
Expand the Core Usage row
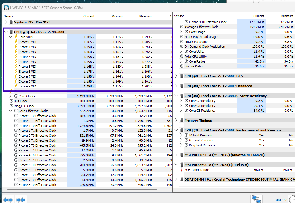point(181,32)
